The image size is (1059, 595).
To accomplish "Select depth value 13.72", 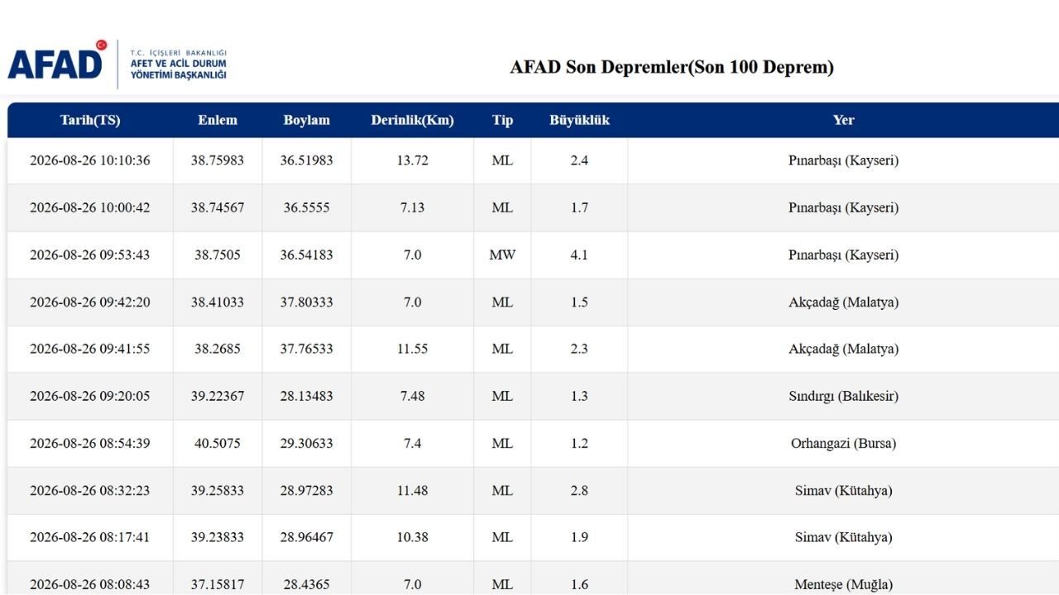I will pos(412,160).
